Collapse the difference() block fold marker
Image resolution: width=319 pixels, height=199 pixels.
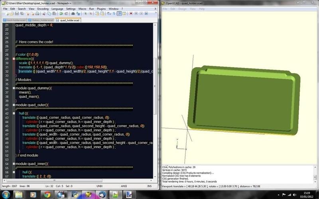[14, 59]
